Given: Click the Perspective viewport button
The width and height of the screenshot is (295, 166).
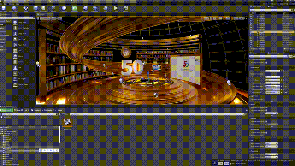Looking at the screenshot, I should pos(45,18).
